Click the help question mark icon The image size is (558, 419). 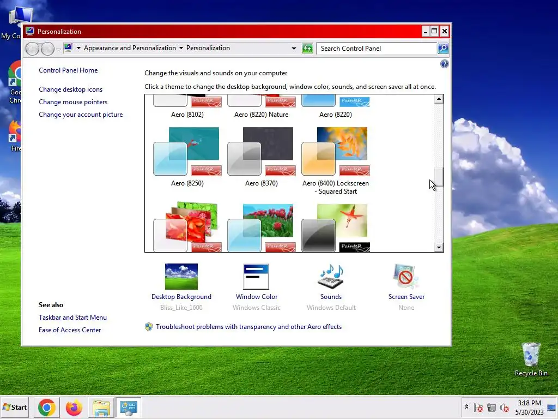coord(444,64)
